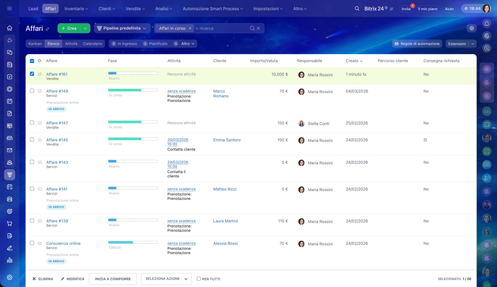This screenshot has height=287, width=497.
Task: Switch to the Kanban view tab
Action: point(35,44)
